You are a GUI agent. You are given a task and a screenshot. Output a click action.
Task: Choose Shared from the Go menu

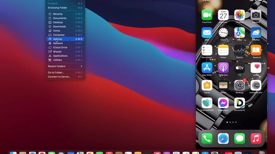point(65,52)
